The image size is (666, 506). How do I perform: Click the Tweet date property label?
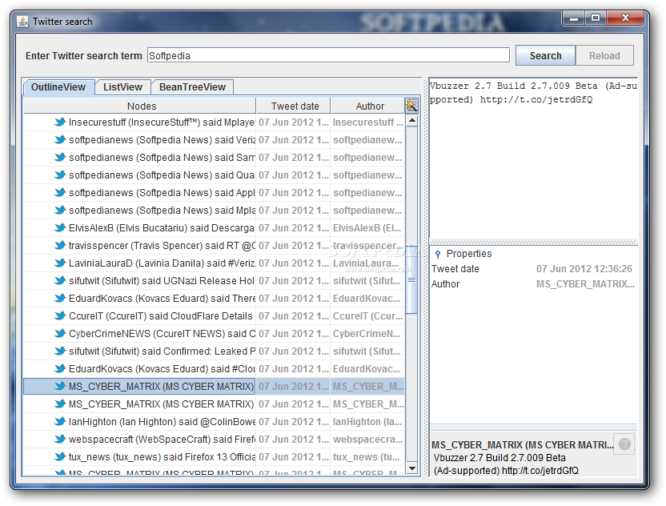[x=455, y=269]
